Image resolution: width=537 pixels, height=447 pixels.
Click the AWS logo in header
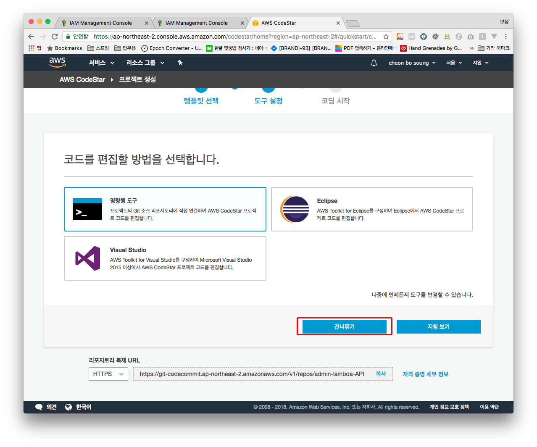coord(57,62)
